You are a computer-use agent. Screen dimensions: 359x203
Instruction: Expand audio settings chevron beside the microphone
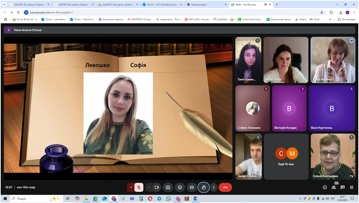(131, 187)
